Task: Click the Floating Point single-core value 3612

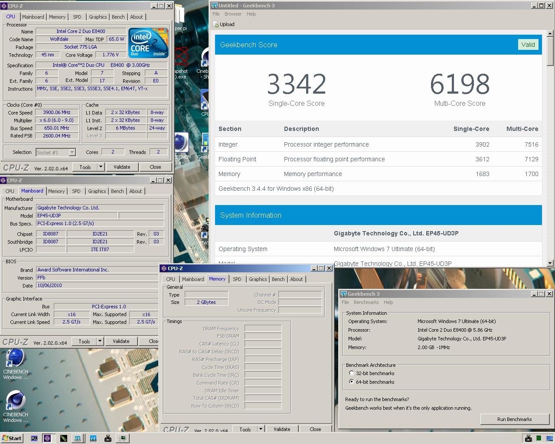Action: pyautogui.click(x=482, y=159)
